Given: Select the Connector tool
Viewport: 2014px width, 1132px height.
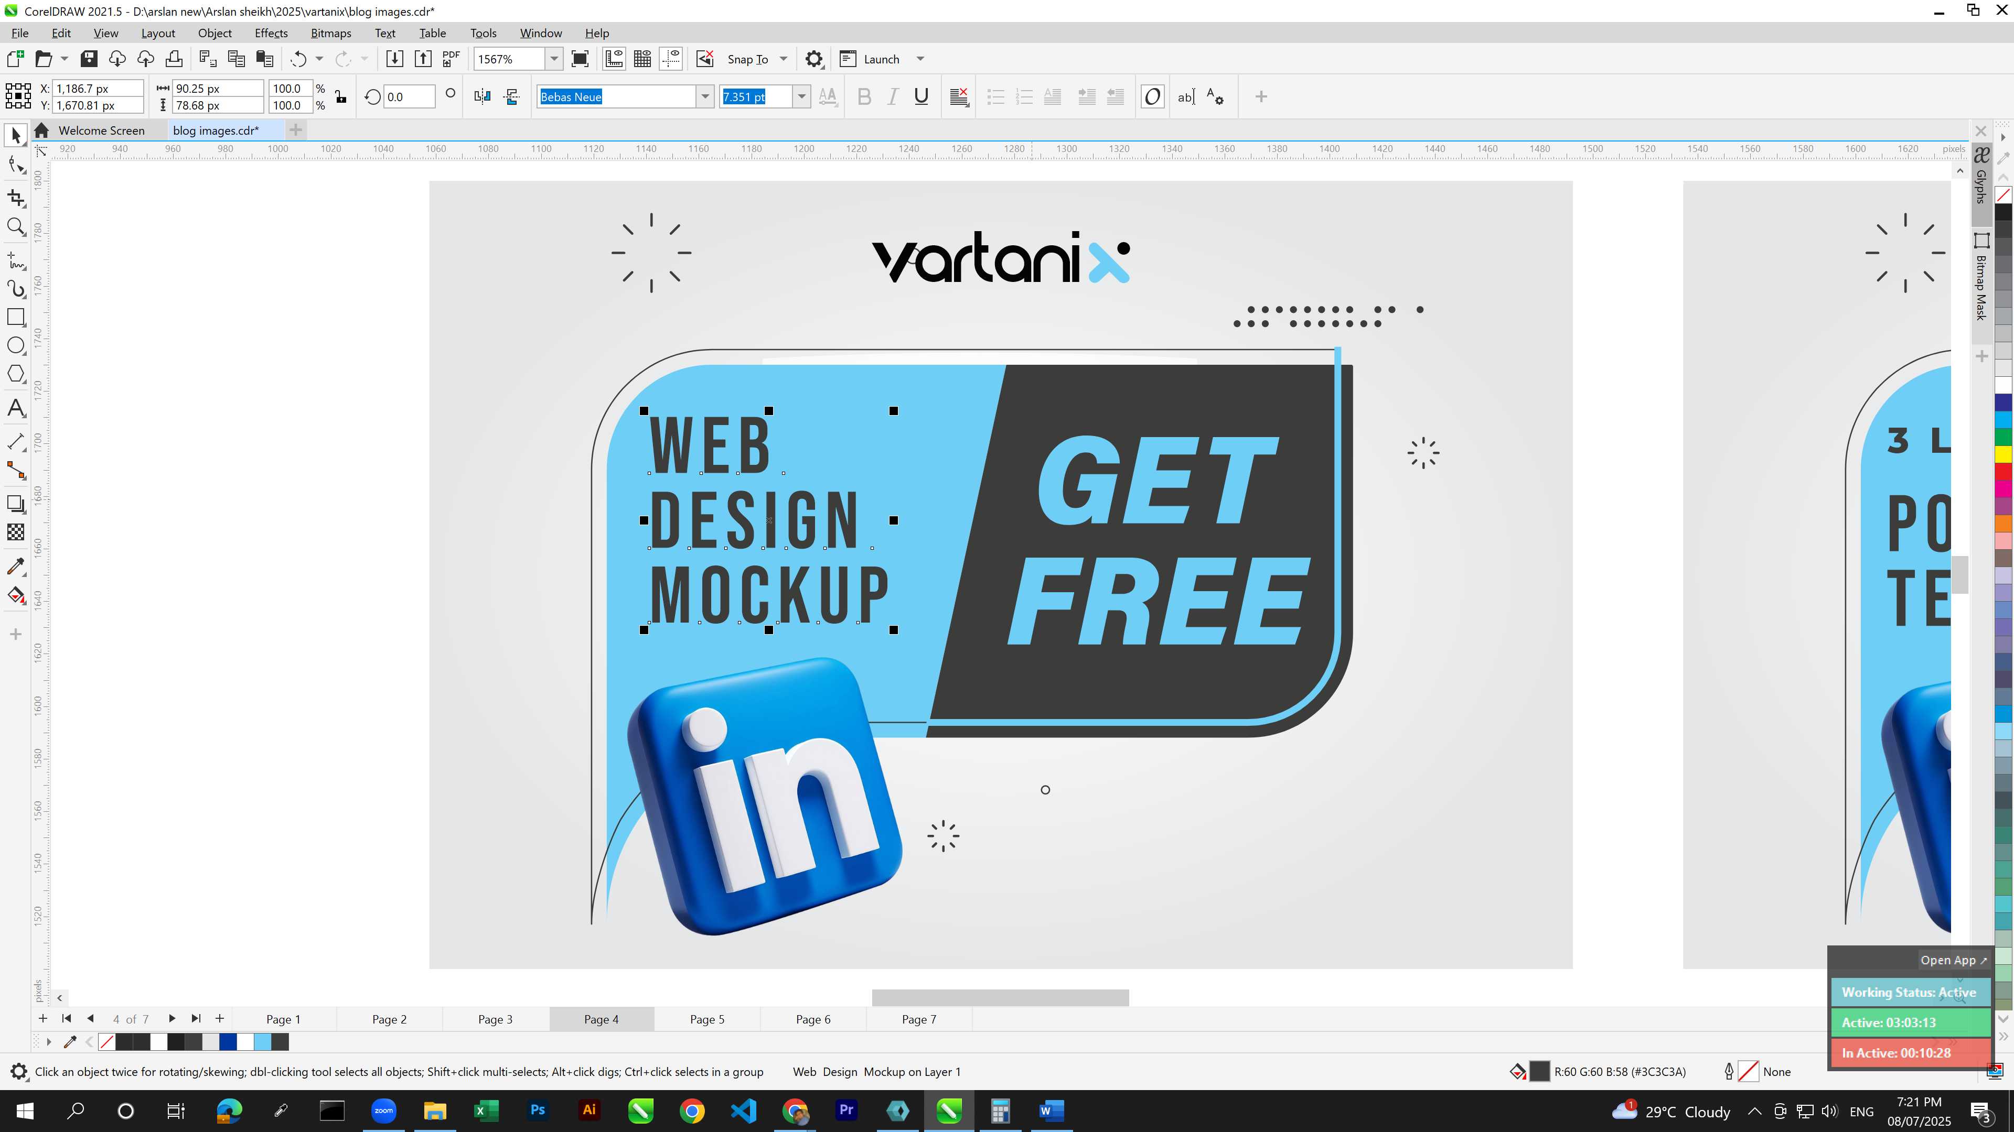Looking at the screenshot, I should [16, 470].
